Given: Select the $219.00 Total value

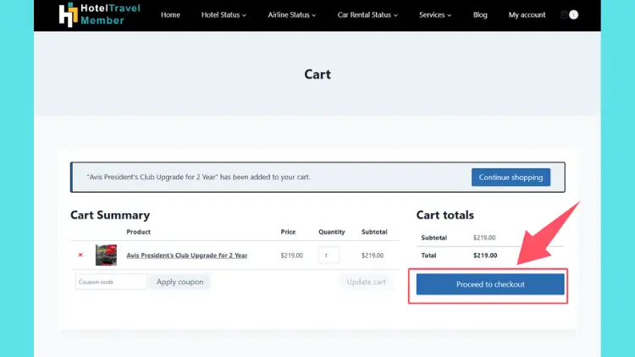Looking at the screenshot, I should pos(485,255).
